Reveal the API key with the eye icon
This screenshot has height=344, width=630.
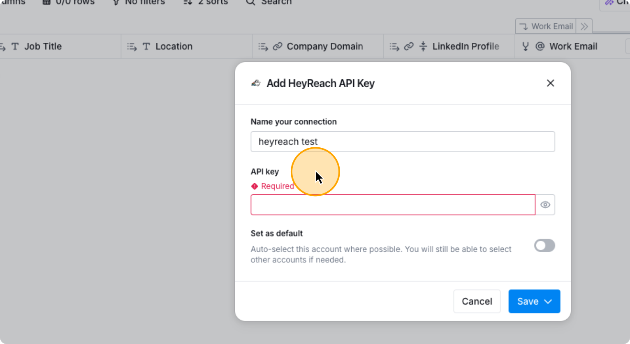[x=545, y=205]
